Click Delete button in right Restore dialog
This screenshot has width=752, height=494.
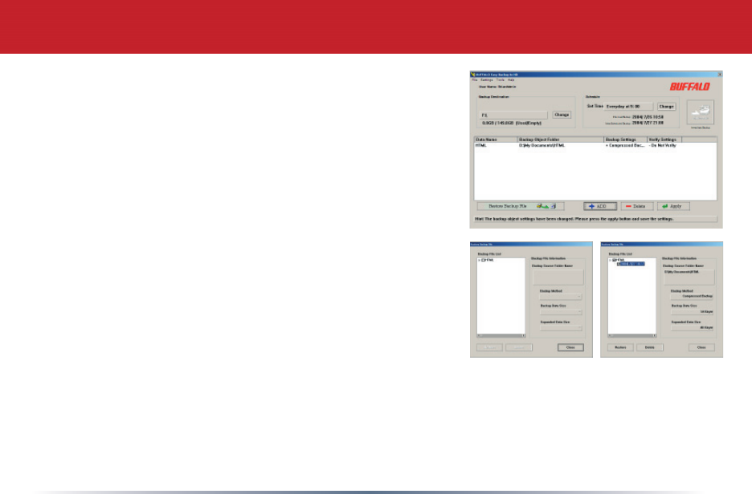click(x=650, y=347)
